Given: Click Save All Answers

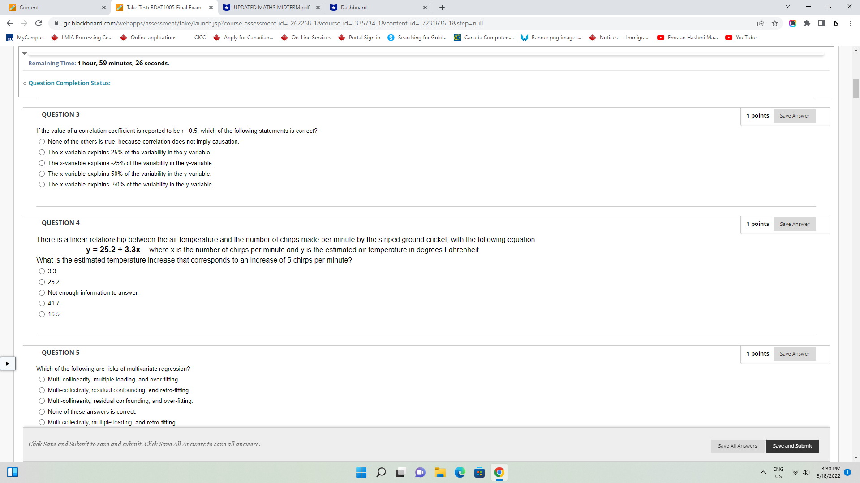Looking at the screenshot, I should pos(737,446).
